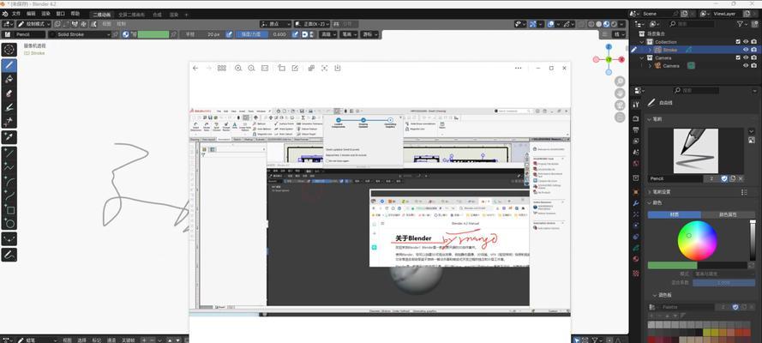Open the Window menu

(60, 14)
